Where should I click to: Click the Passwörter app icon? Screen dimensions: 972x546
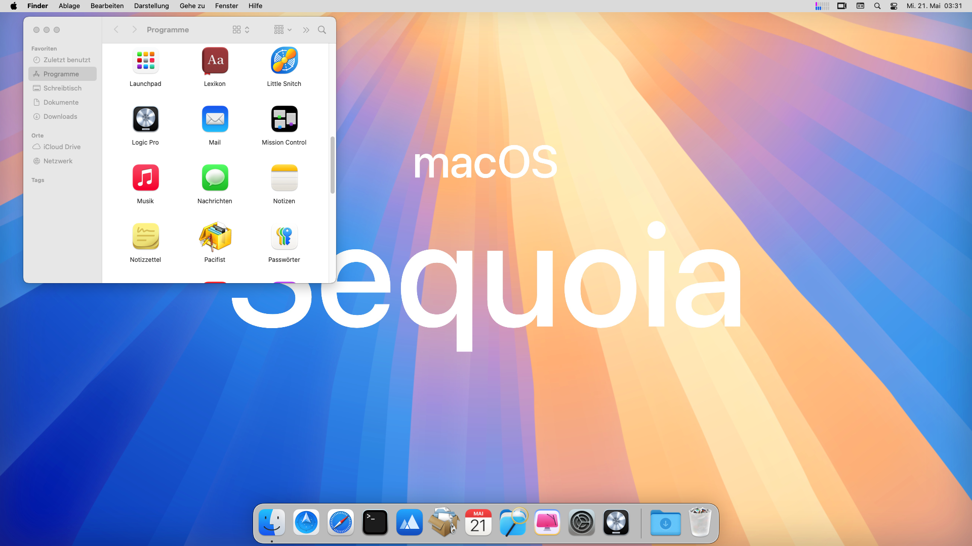pyautogui.click(x=284, y=237)
